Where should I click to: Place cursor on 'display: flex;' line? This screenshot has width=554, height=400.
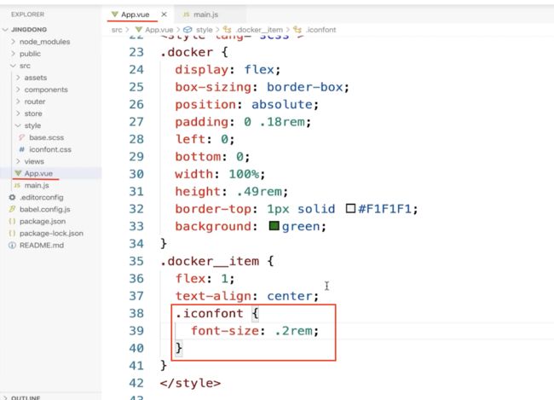(x=228, y=70)
